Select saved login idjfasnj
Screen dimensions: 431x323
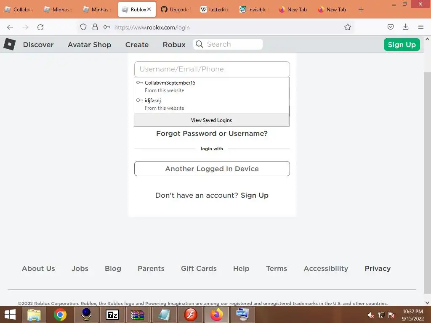[x=212, y=104]
